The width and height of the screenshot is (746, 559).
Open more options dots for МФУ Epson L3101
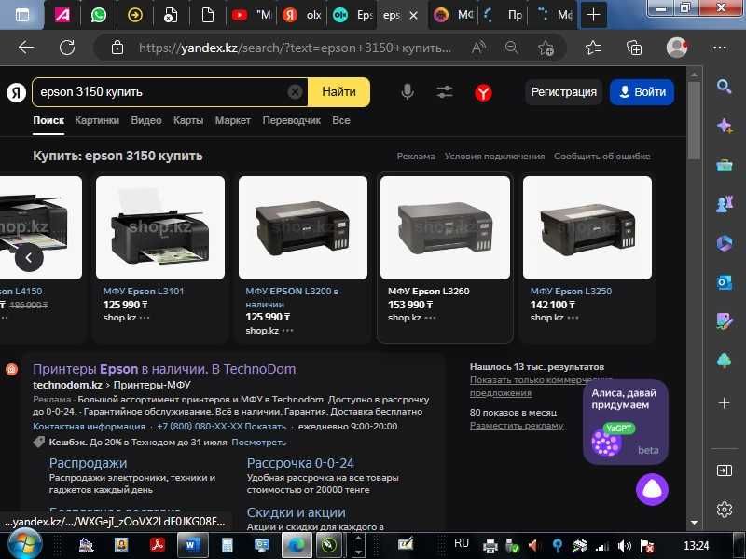pos(145,317)
